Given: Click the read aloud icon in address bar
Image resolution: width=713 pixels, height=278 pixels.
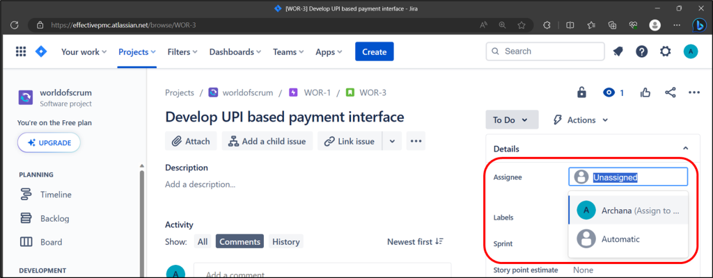Looking at the screenshot, I should pyautogui.click(x=483, y=26).
